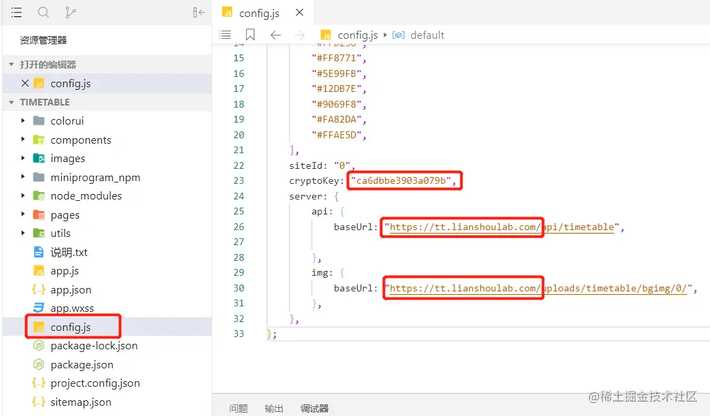Click the color string "#5E99FB"
This screenshot has height=416, width=710.
[x=337, y=74]
